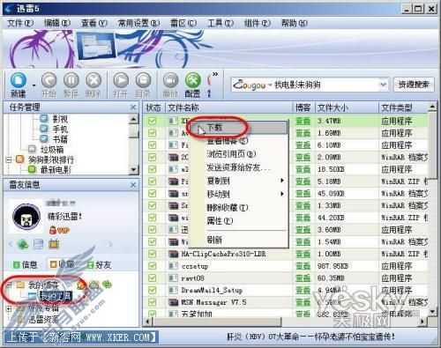441x348 pixels.
Task: Open the 工具(T) menu
Action: (x=220, y=23)
